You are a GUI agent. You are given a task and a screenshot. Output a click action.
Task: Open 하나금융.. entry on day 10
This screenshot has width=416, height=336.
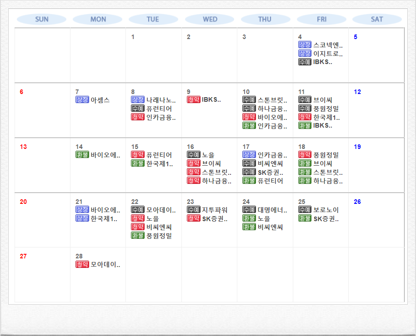272,109
